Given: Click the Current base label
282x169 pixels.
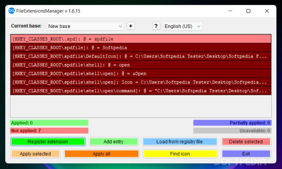Looking at the screenshot, I should (x=26, y=26).
